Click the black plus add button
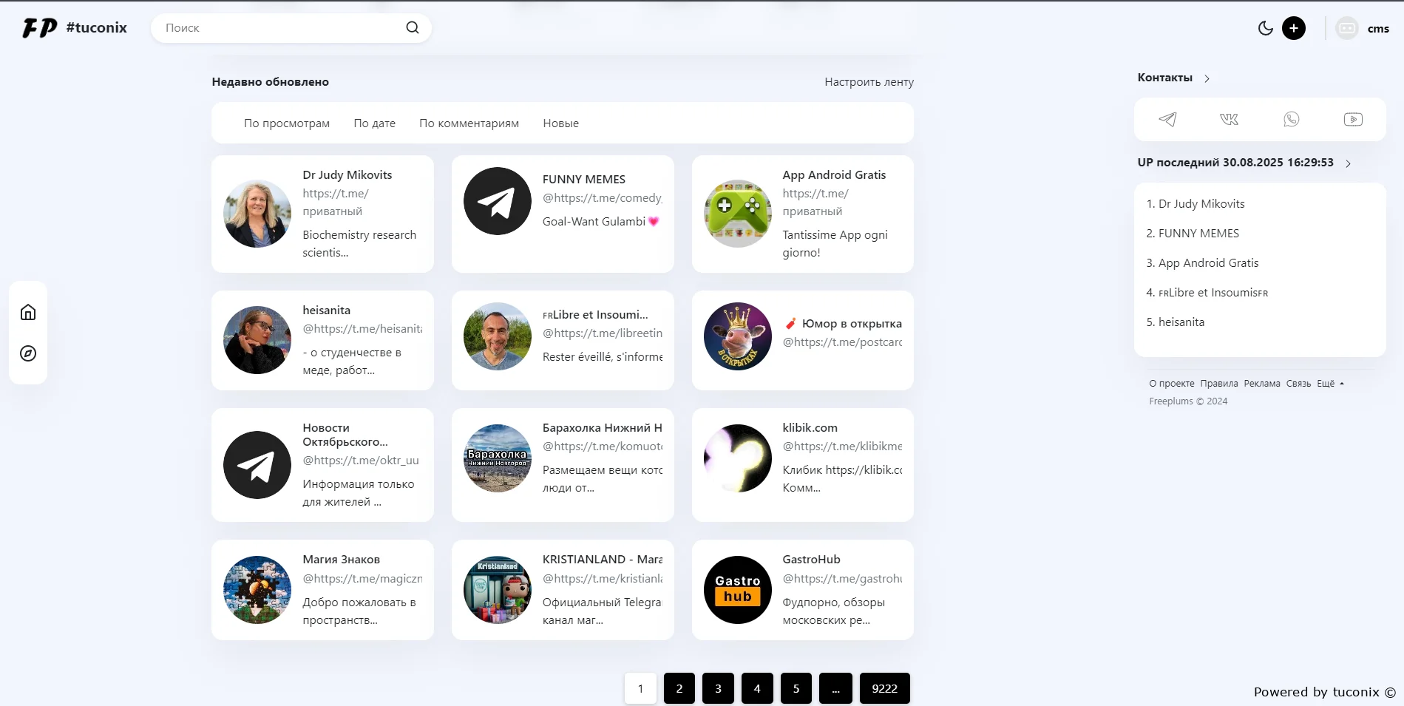Image resolution: width=1404 pixels, height=706 pixels. (1293, 28)
